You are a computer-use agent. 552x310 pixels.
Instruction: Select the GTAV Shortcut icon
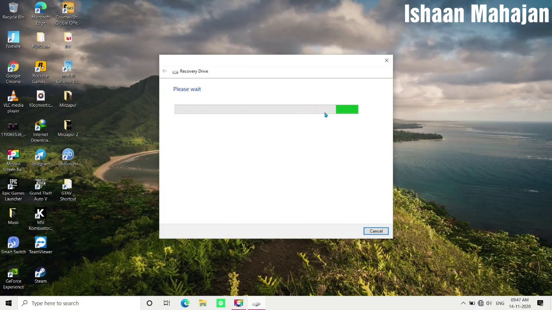[68, 189]
